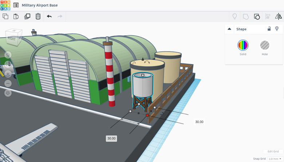Screen dimensions: 284x162
Task: Toggle the lock editing icon
Action: [x=269, y=29]
